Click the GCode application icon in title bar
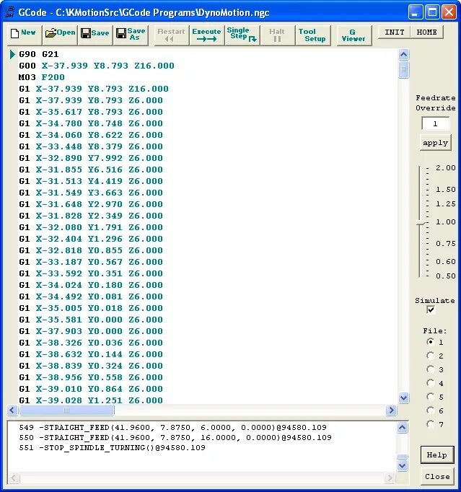461x492 pixels. coord(9,12)
